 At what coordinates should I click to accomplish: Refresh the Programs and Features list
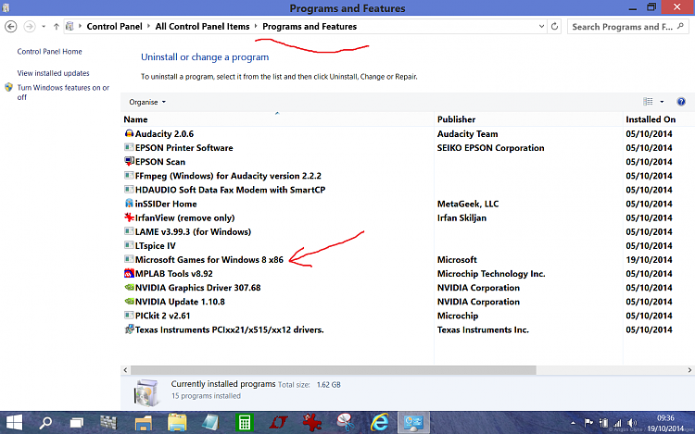554,27
